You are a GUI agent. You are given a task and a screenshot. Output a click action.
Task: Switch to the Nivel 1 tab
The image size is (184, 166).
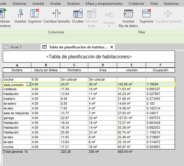pos(16,47)
